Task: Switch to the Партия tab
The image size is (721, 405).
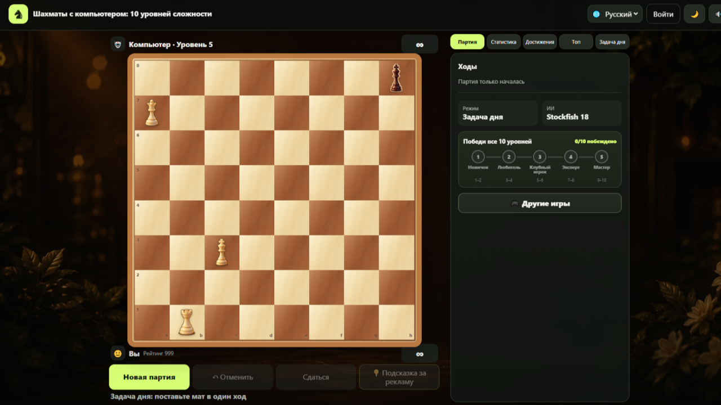Action: (468, 42)
